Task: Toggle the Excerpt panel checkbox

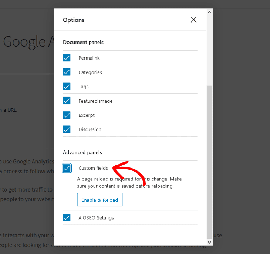Action: click(67, 115)
